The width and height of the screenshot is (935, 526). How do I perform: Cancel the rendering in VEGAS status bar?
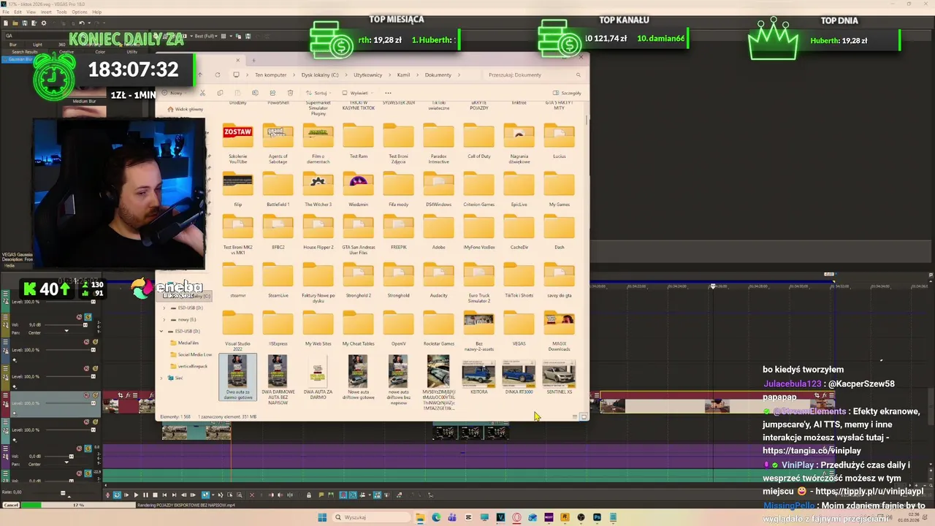pyautogui.click(x=11, y=505)
